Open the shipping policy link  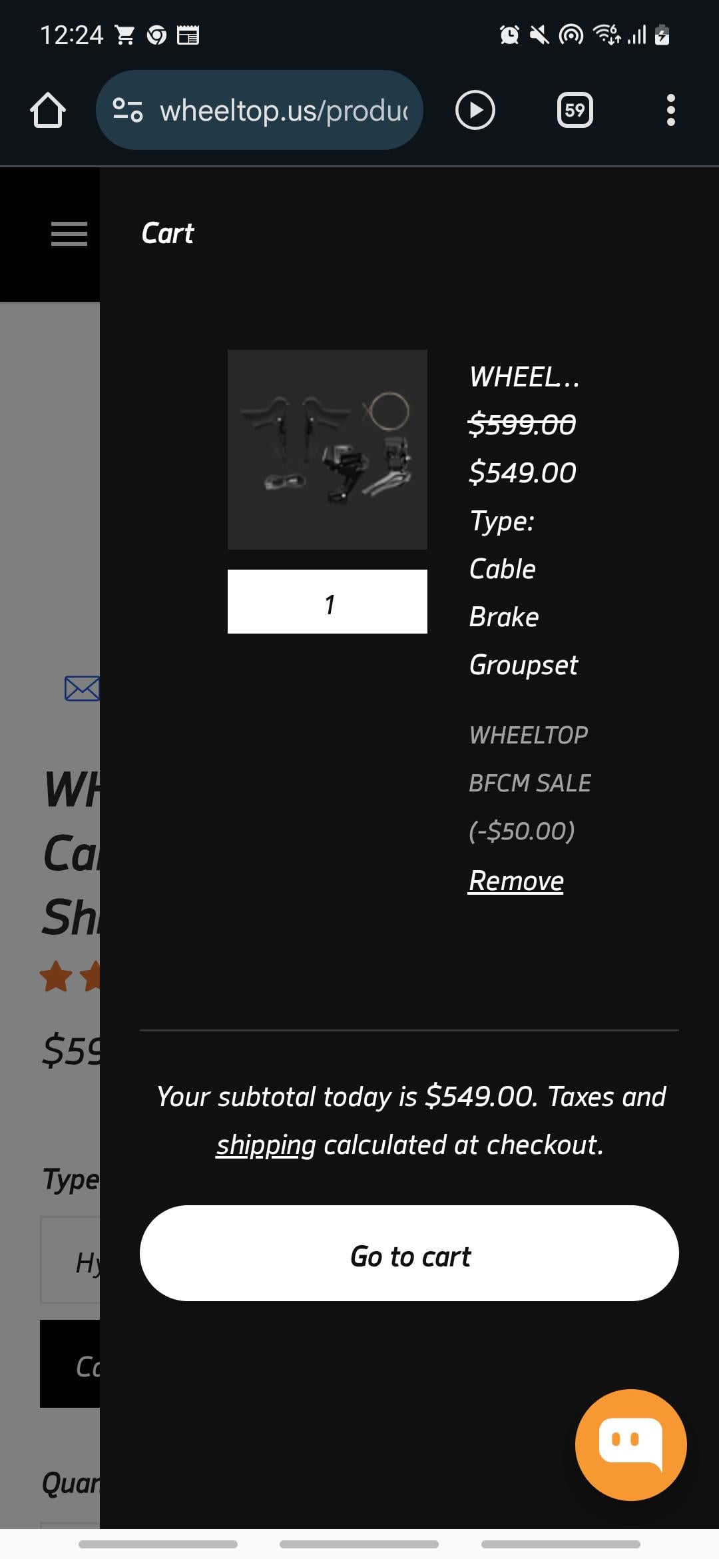pyautogui.click(x=266, y=1145)
